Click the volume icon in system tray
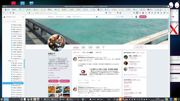The image size is (180, 101). click(147, 99)
